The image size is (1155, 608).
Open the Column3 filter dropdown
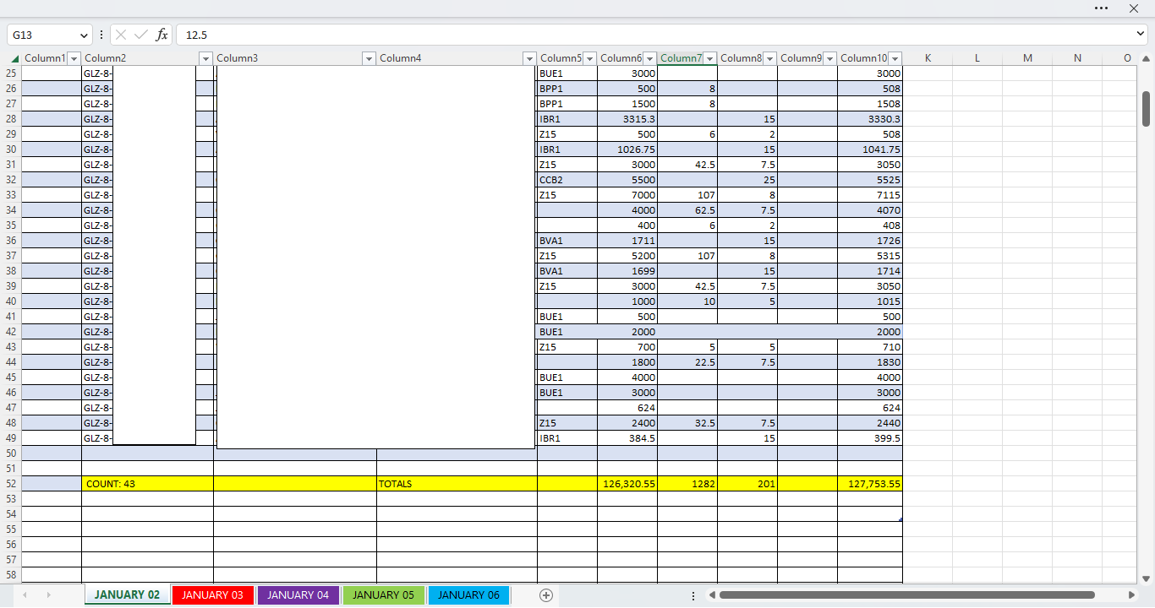[369, 58]
